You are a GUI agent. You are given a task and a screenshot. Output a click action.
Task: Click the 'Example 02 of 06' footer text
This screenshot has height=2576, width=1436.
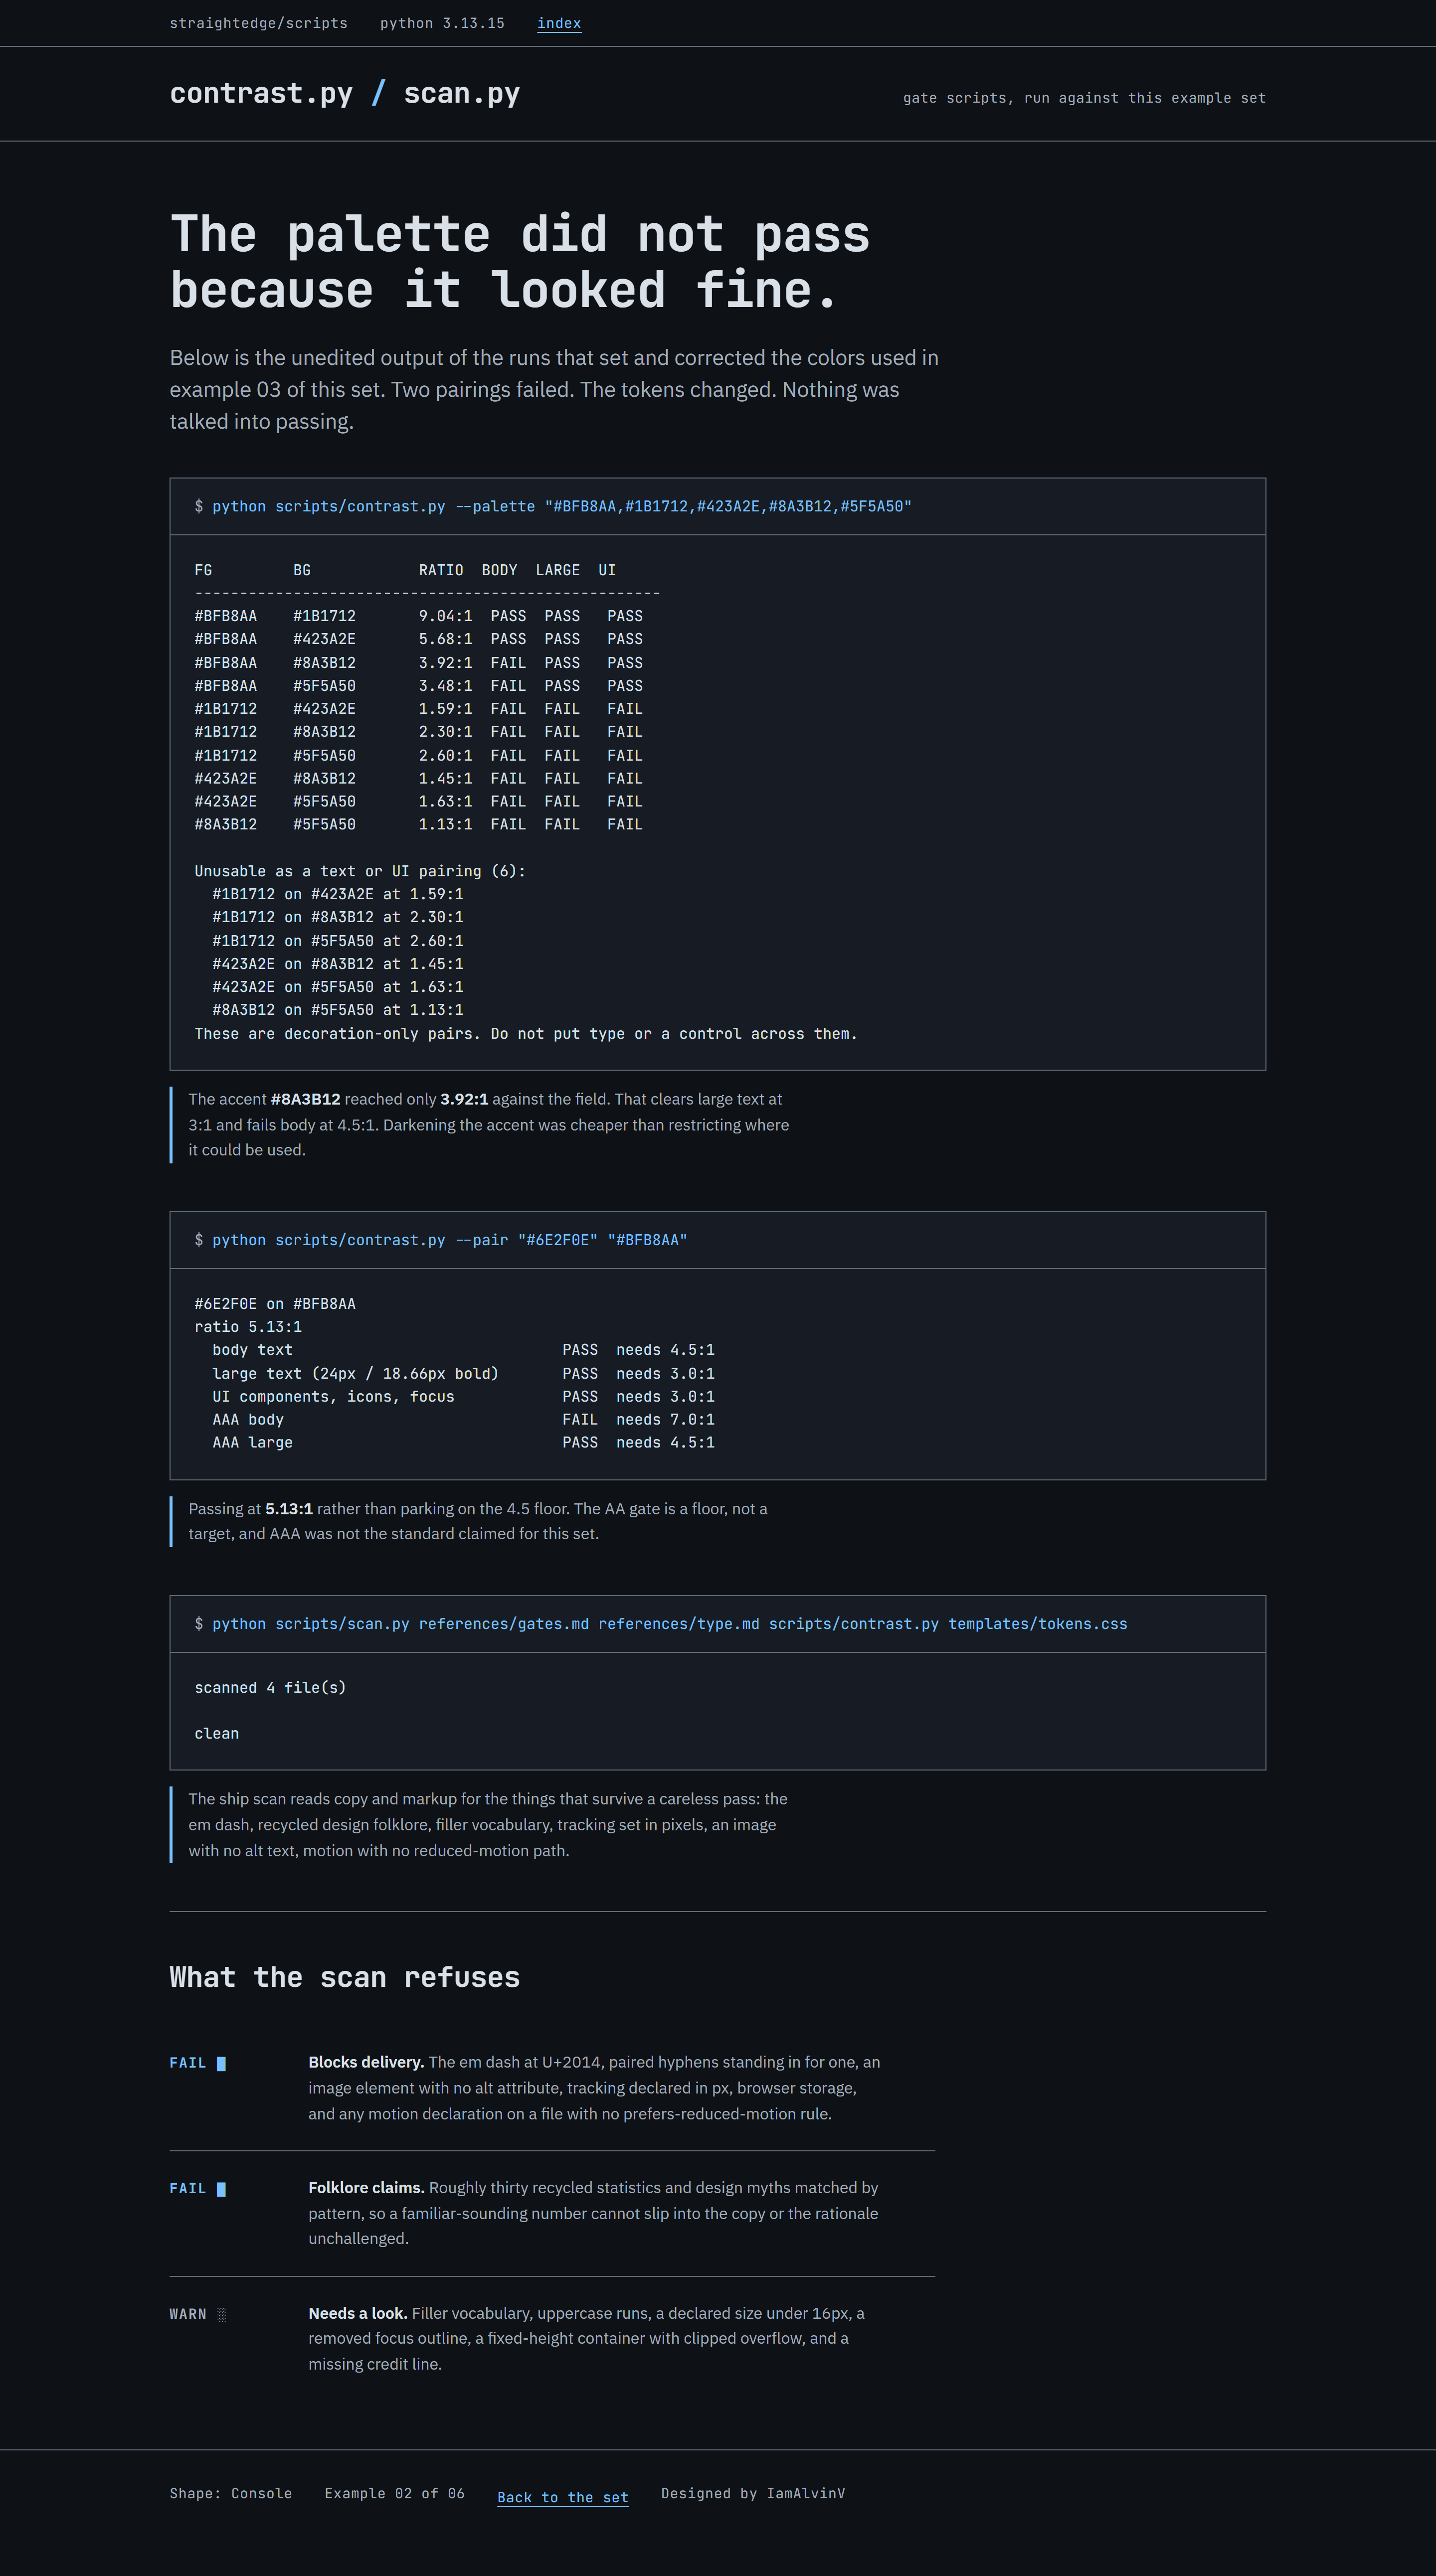[x=394, y=2493]
